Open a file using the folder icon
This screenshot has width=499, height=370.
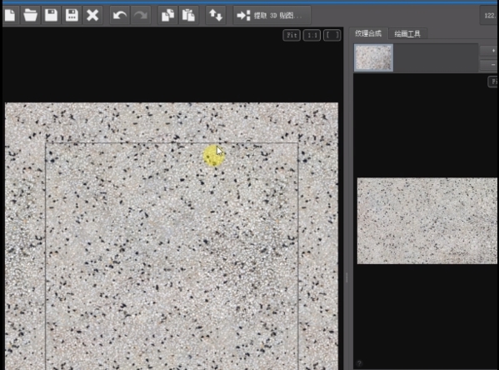31,15
